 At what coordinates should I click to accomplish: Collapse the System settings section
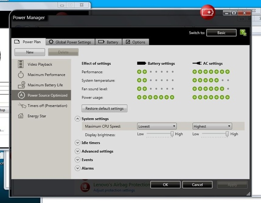click(77, 119)
